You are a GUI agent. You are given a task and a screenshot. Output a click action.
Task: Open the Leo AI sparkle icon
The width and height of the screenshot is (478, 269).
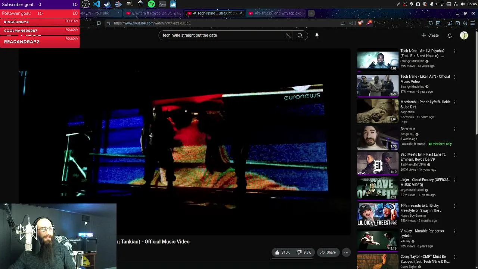coord(465,23)
